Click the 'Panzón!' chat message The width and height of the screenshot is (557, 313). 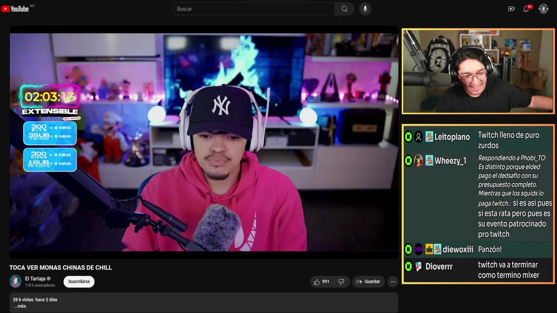[x=490, y=250]
